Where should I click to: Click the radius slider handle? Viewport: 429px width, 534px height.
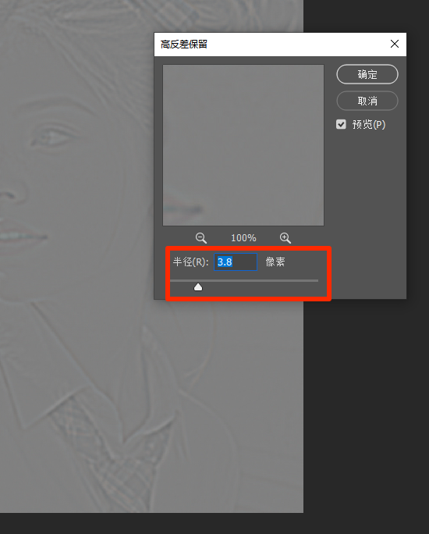click(198, 287)
